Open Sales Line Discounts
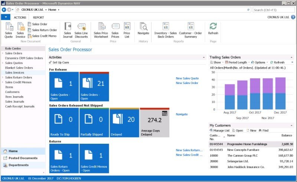The height and width of the screenshot is (182, 297). (81, 30)
